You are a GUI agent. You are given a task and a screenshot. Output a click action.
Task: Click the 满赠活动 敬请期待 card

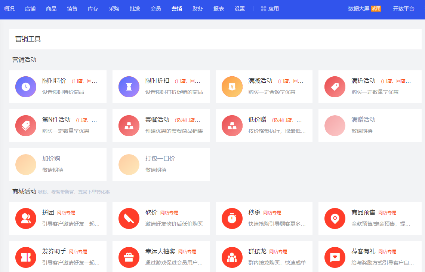coord(370,125)
